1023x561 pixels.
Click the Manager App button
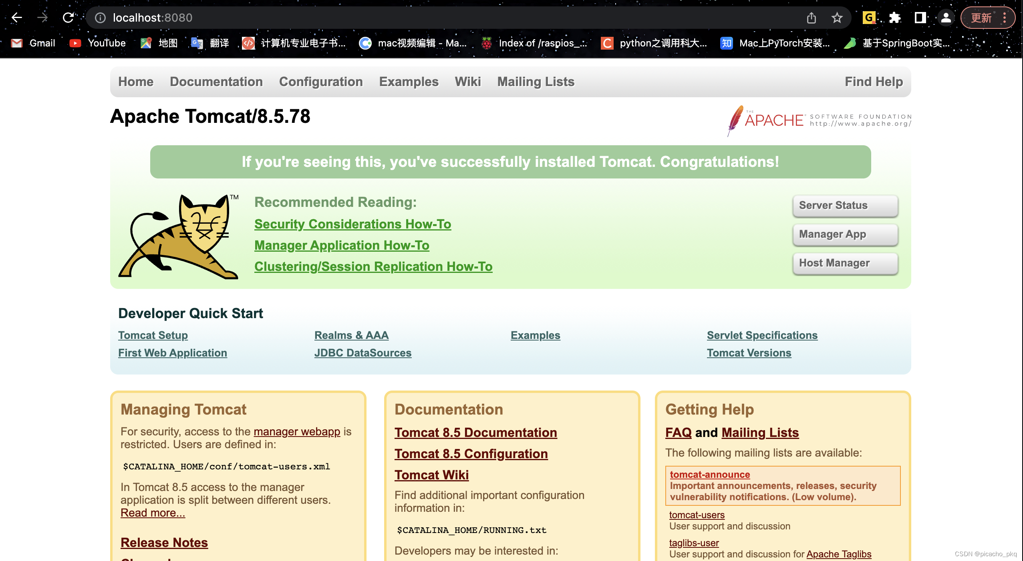tap(845, 234)
